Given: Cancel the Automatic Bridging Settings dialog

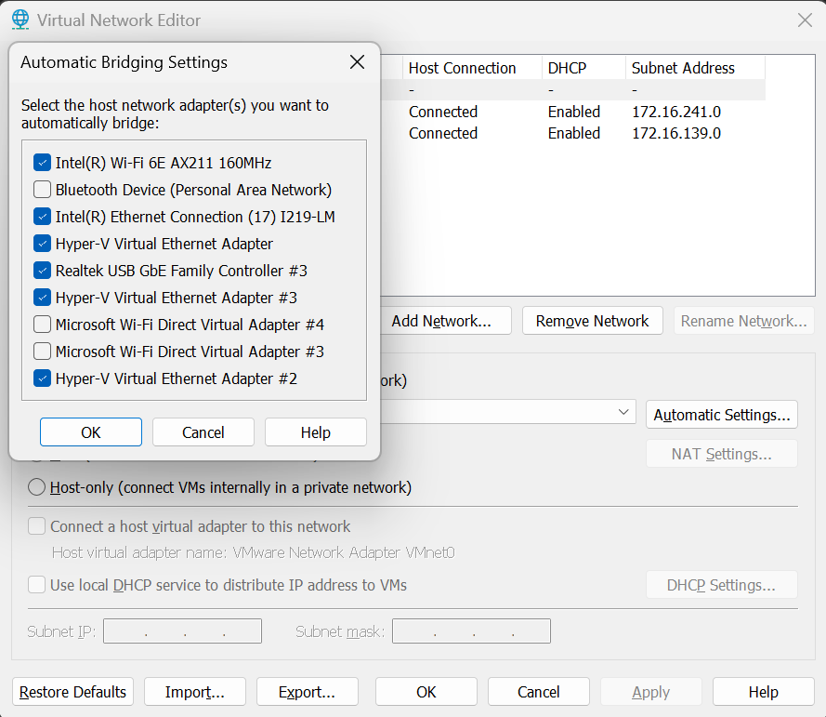Looking at the screenshot, I should (203, 432).
